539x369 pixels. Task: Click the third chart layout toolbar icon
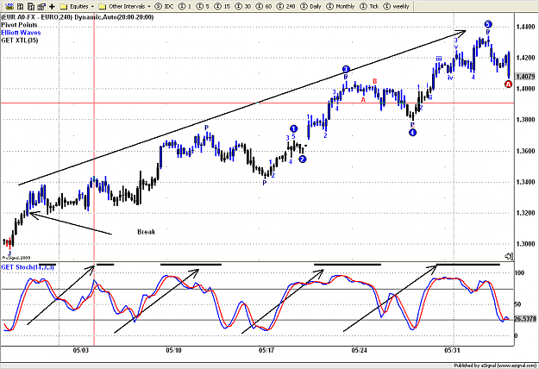31,6
